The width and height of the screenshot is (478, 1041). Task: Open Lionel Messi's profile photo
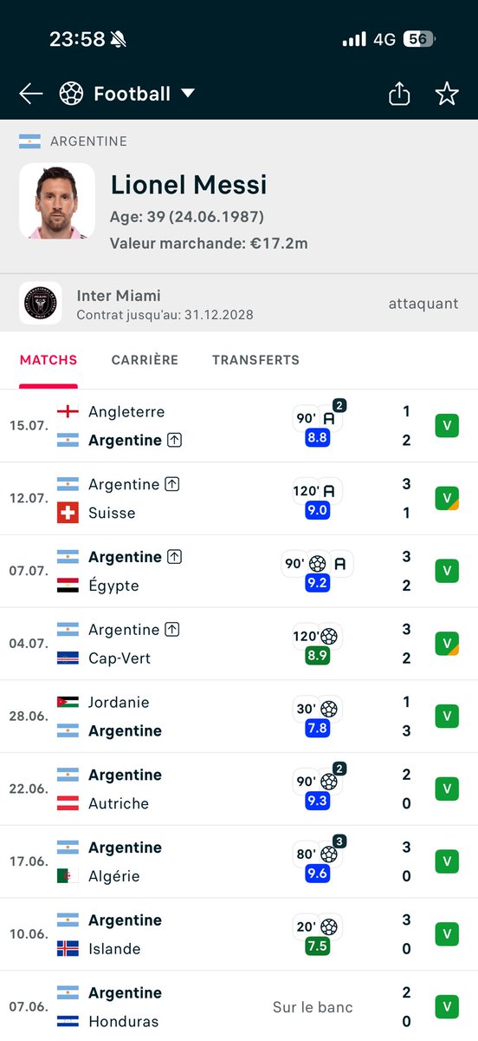coord(57,201)
